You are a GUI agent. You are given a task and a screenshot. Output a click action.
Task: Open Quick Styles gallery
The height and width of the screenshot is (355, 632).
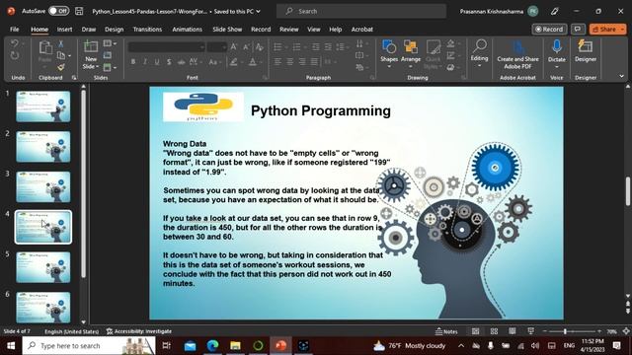tap(433, 54)
